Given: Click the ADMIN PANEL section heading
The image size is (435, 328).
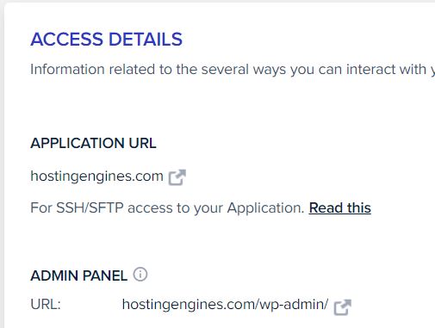Looking at the screenshot, I should (79, 275).
